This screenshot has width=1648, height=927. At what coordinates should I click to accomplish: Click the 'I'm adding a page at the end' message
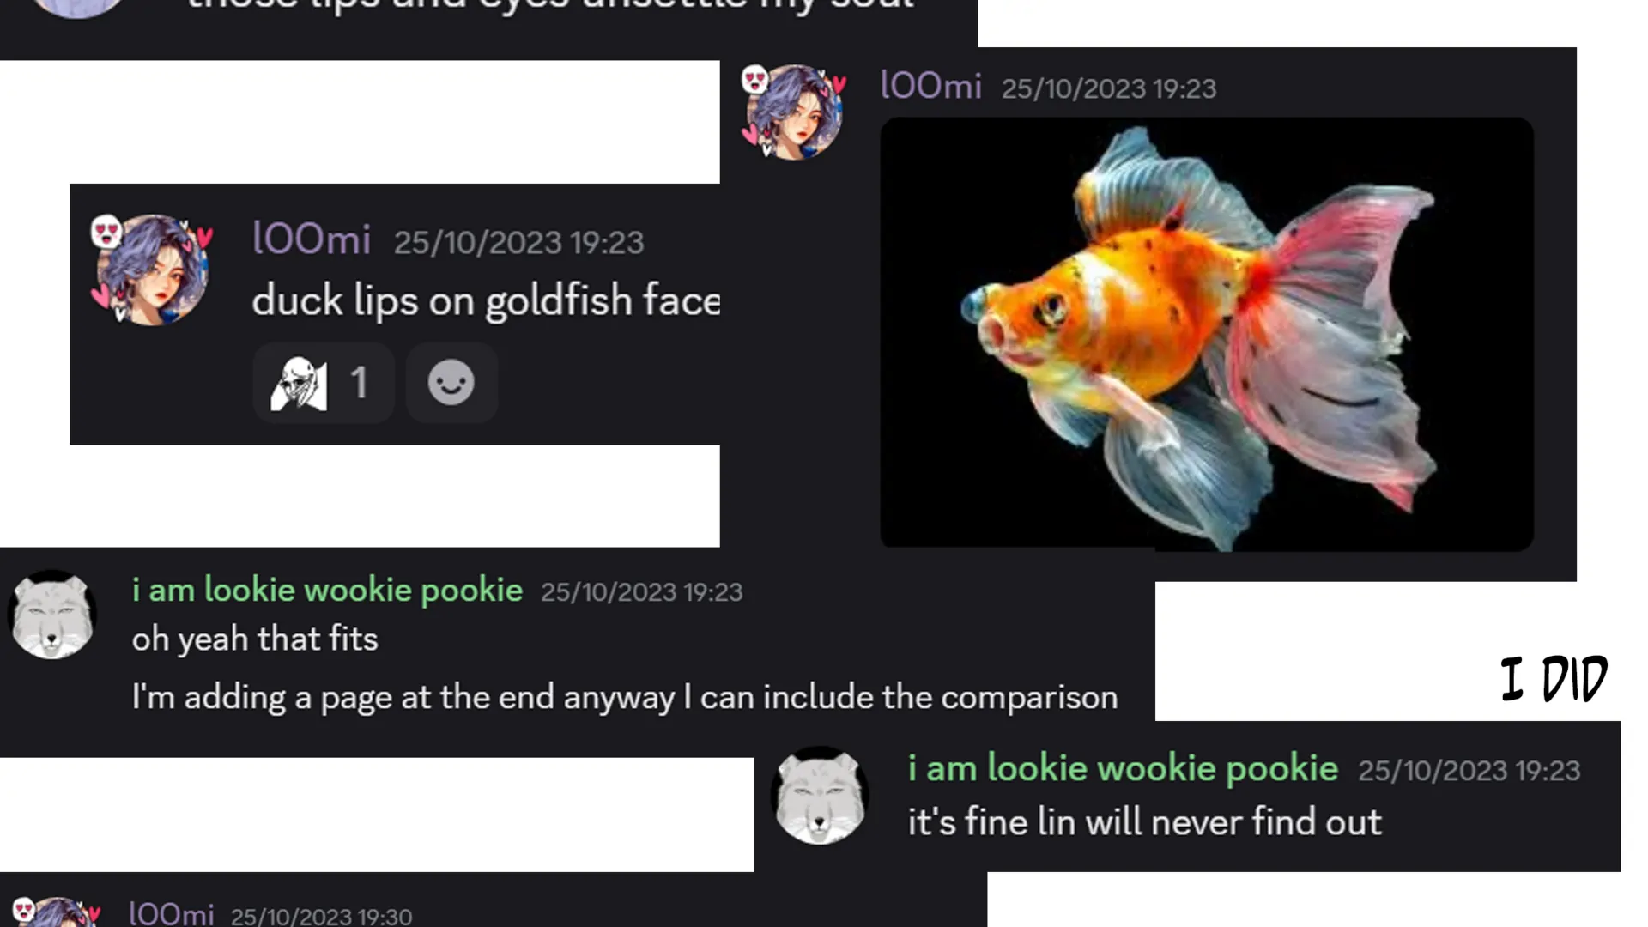[625, 698]
